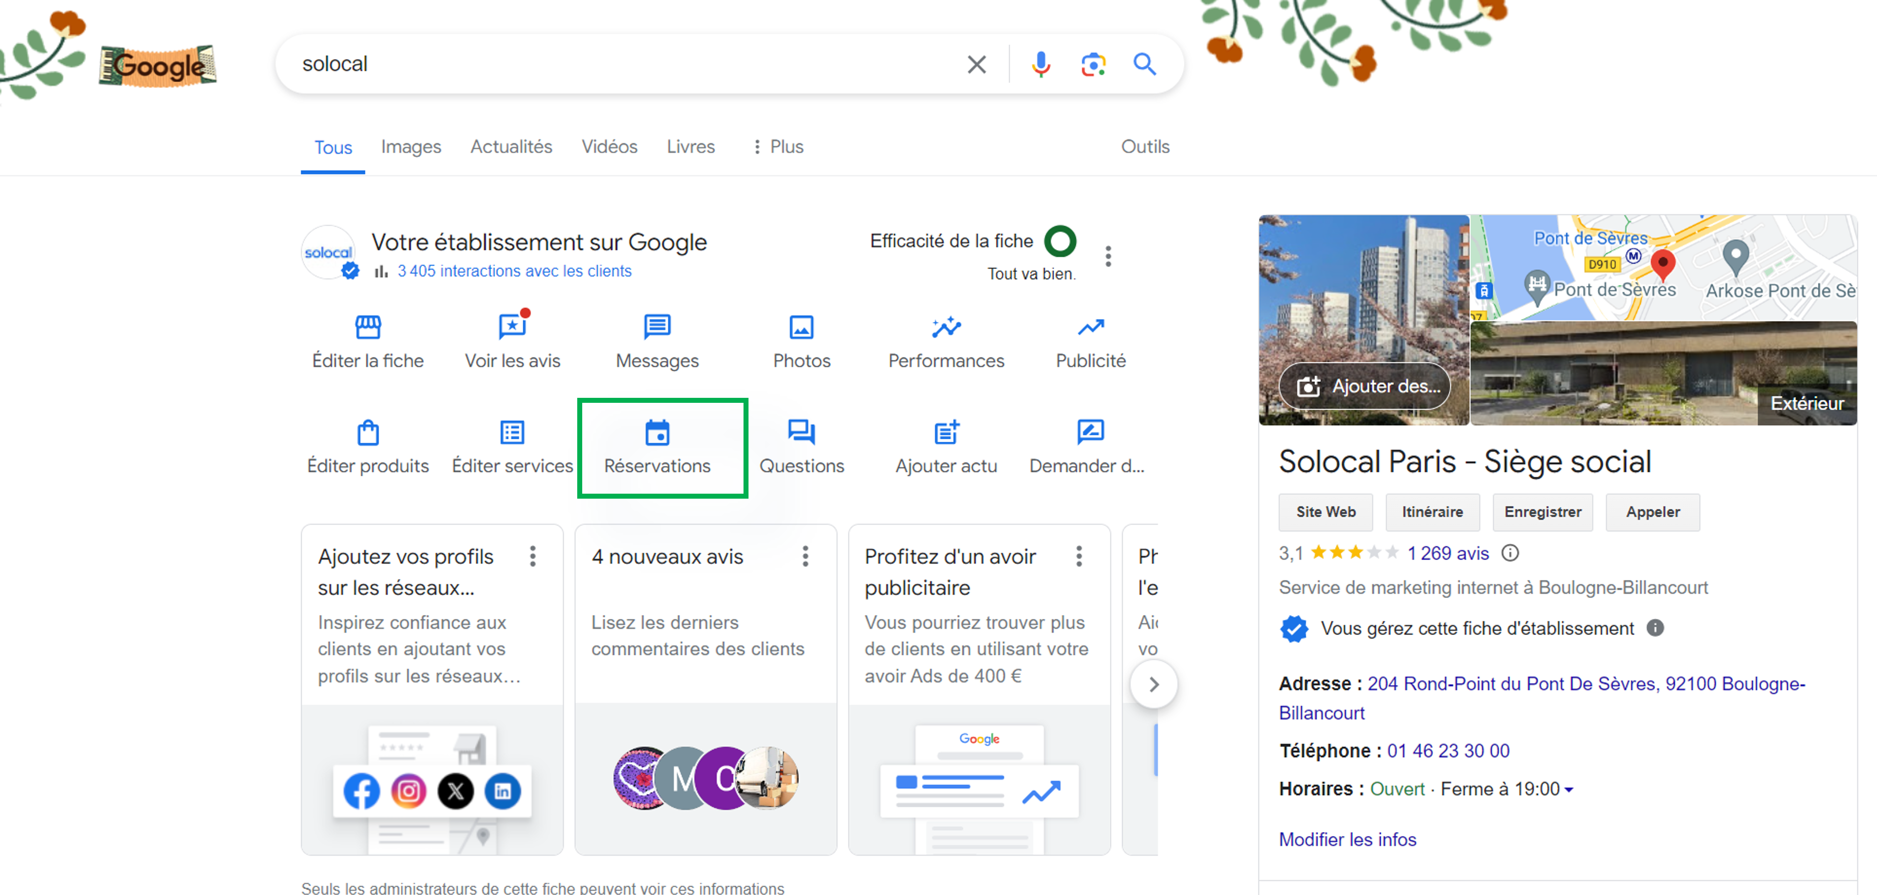Click info icon after Vous gérez cette fiche
The width and height of the screenshot is (1877, 895).
coord(1655,628)
